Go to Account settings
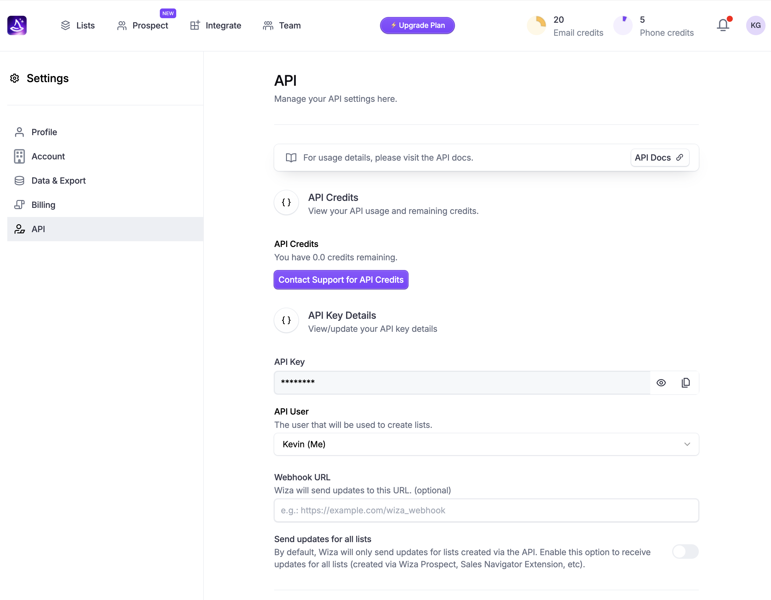 (x=105, y=156)
